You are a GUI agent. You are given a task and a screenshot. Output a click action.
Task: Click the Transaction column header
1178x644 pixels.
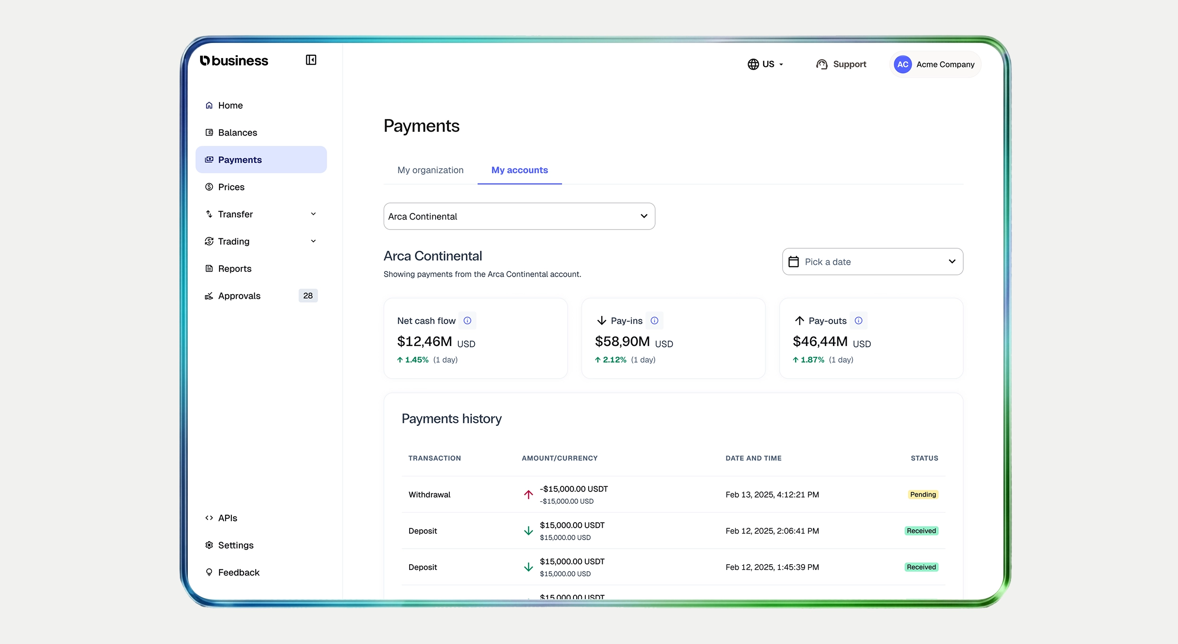(435, 458)
